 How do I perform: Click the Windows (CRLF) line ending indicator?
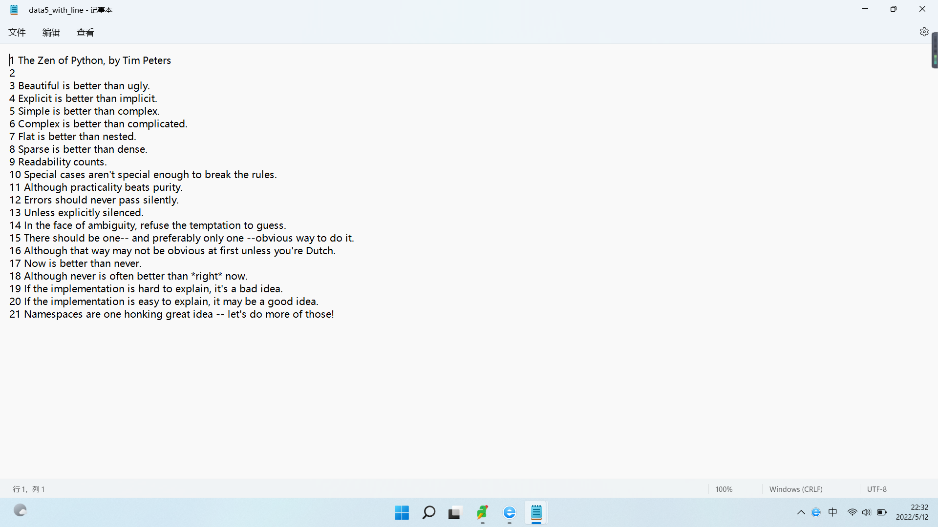click(795, 489)
